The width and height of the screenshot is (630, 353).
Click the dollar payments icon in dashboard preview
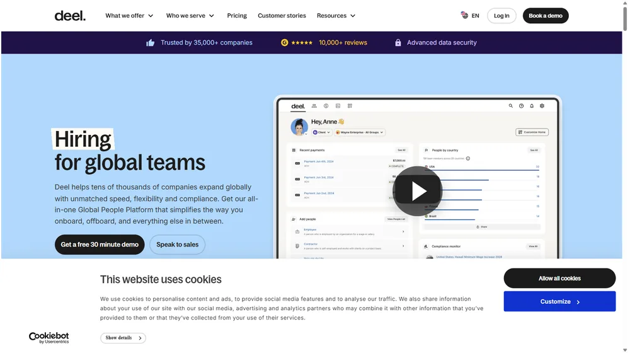pyautogui.click(x=326, y=106)
